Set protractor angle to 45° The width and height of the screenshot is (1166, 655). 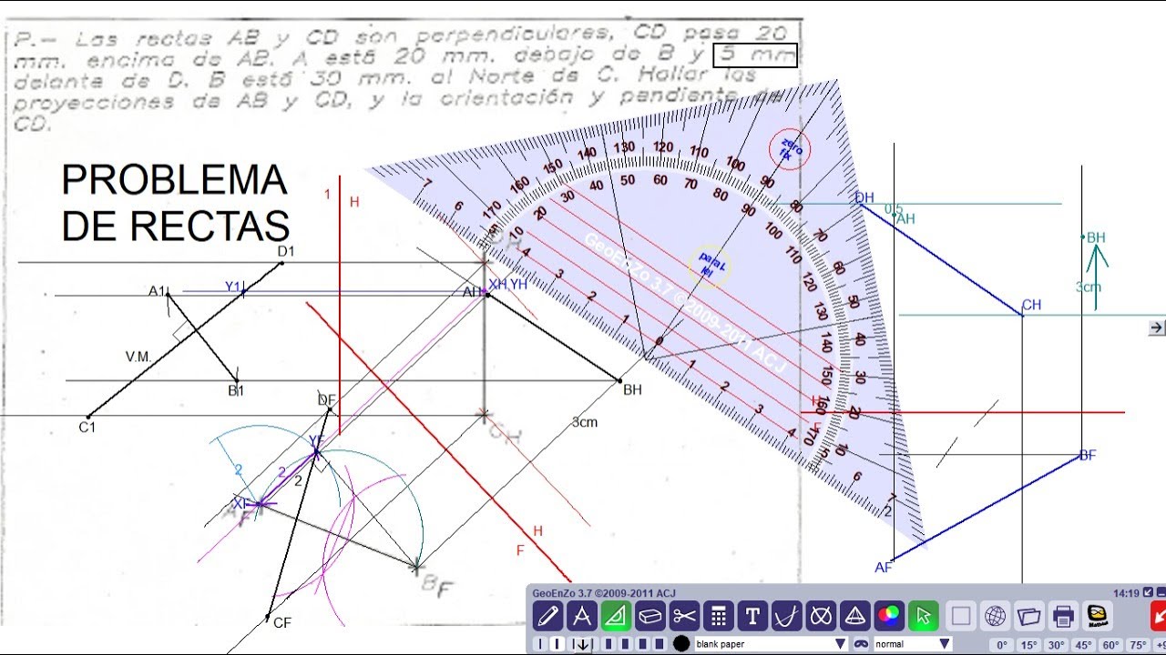[x=1084, y=645]
